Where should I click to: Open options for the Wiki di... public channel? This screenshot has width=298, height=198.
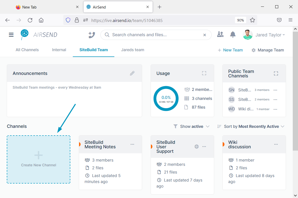tap(275, 109)
